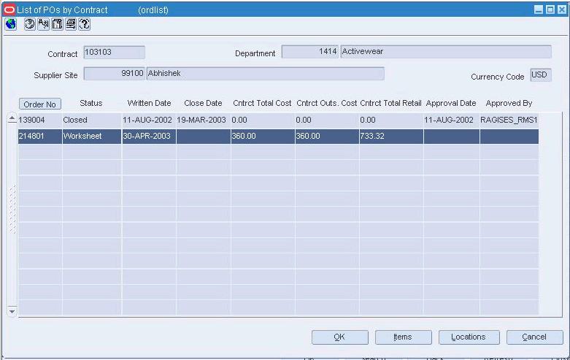The width and height of the screenshot is (570, 360).
Task: Maximize the List of POs window
Action: click(x=550, y=9)
